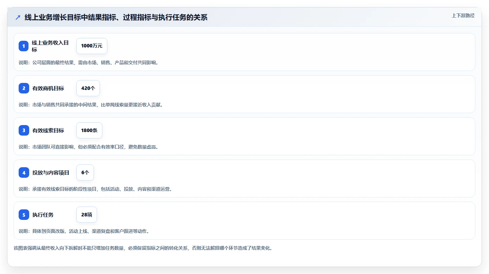The height and width of the screenshot is (274, 489).
Task: Click the 有效商机目标 label
Action: click(48, 88)
